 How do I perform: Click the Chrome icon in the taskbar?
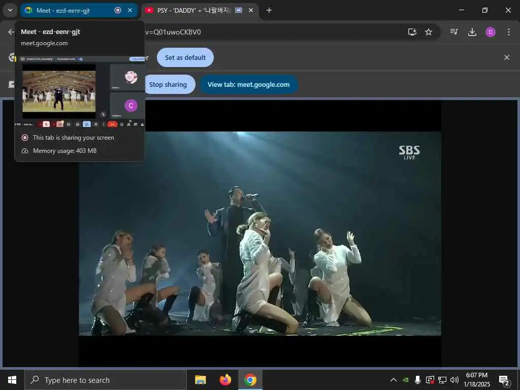[x=250, y=380]
